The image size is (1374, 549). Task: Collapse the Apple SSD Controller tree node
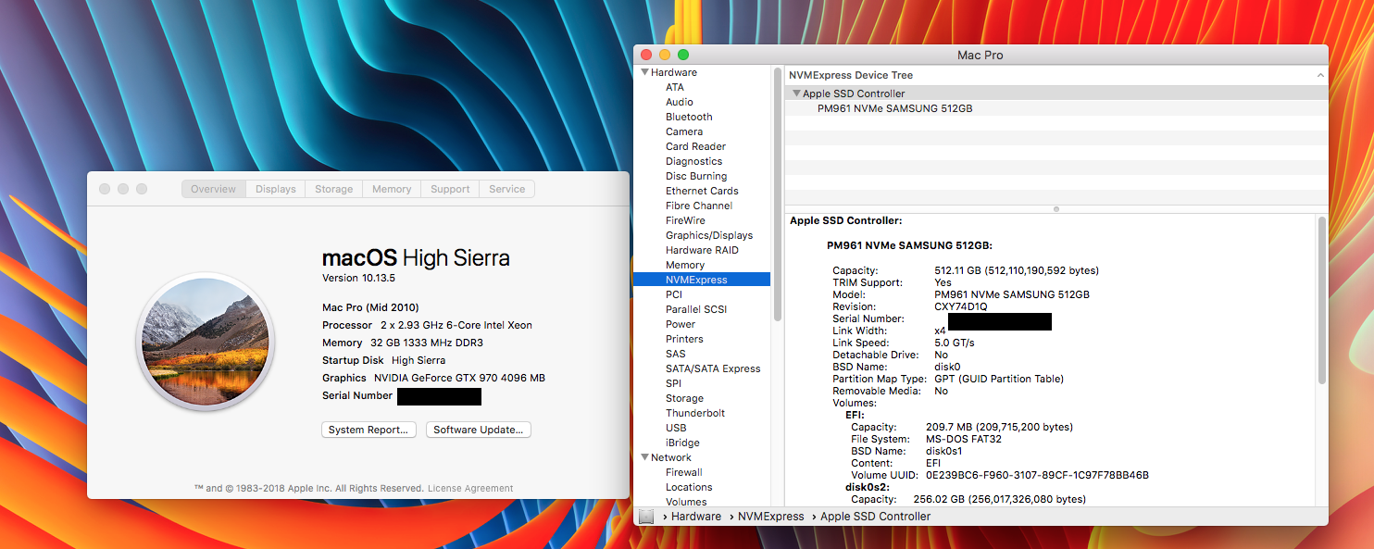(796, 94)
